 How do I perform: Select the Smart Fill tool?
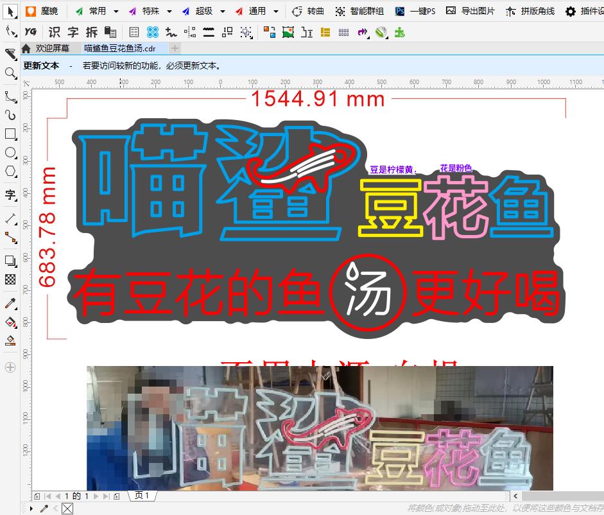coord(10,341)
